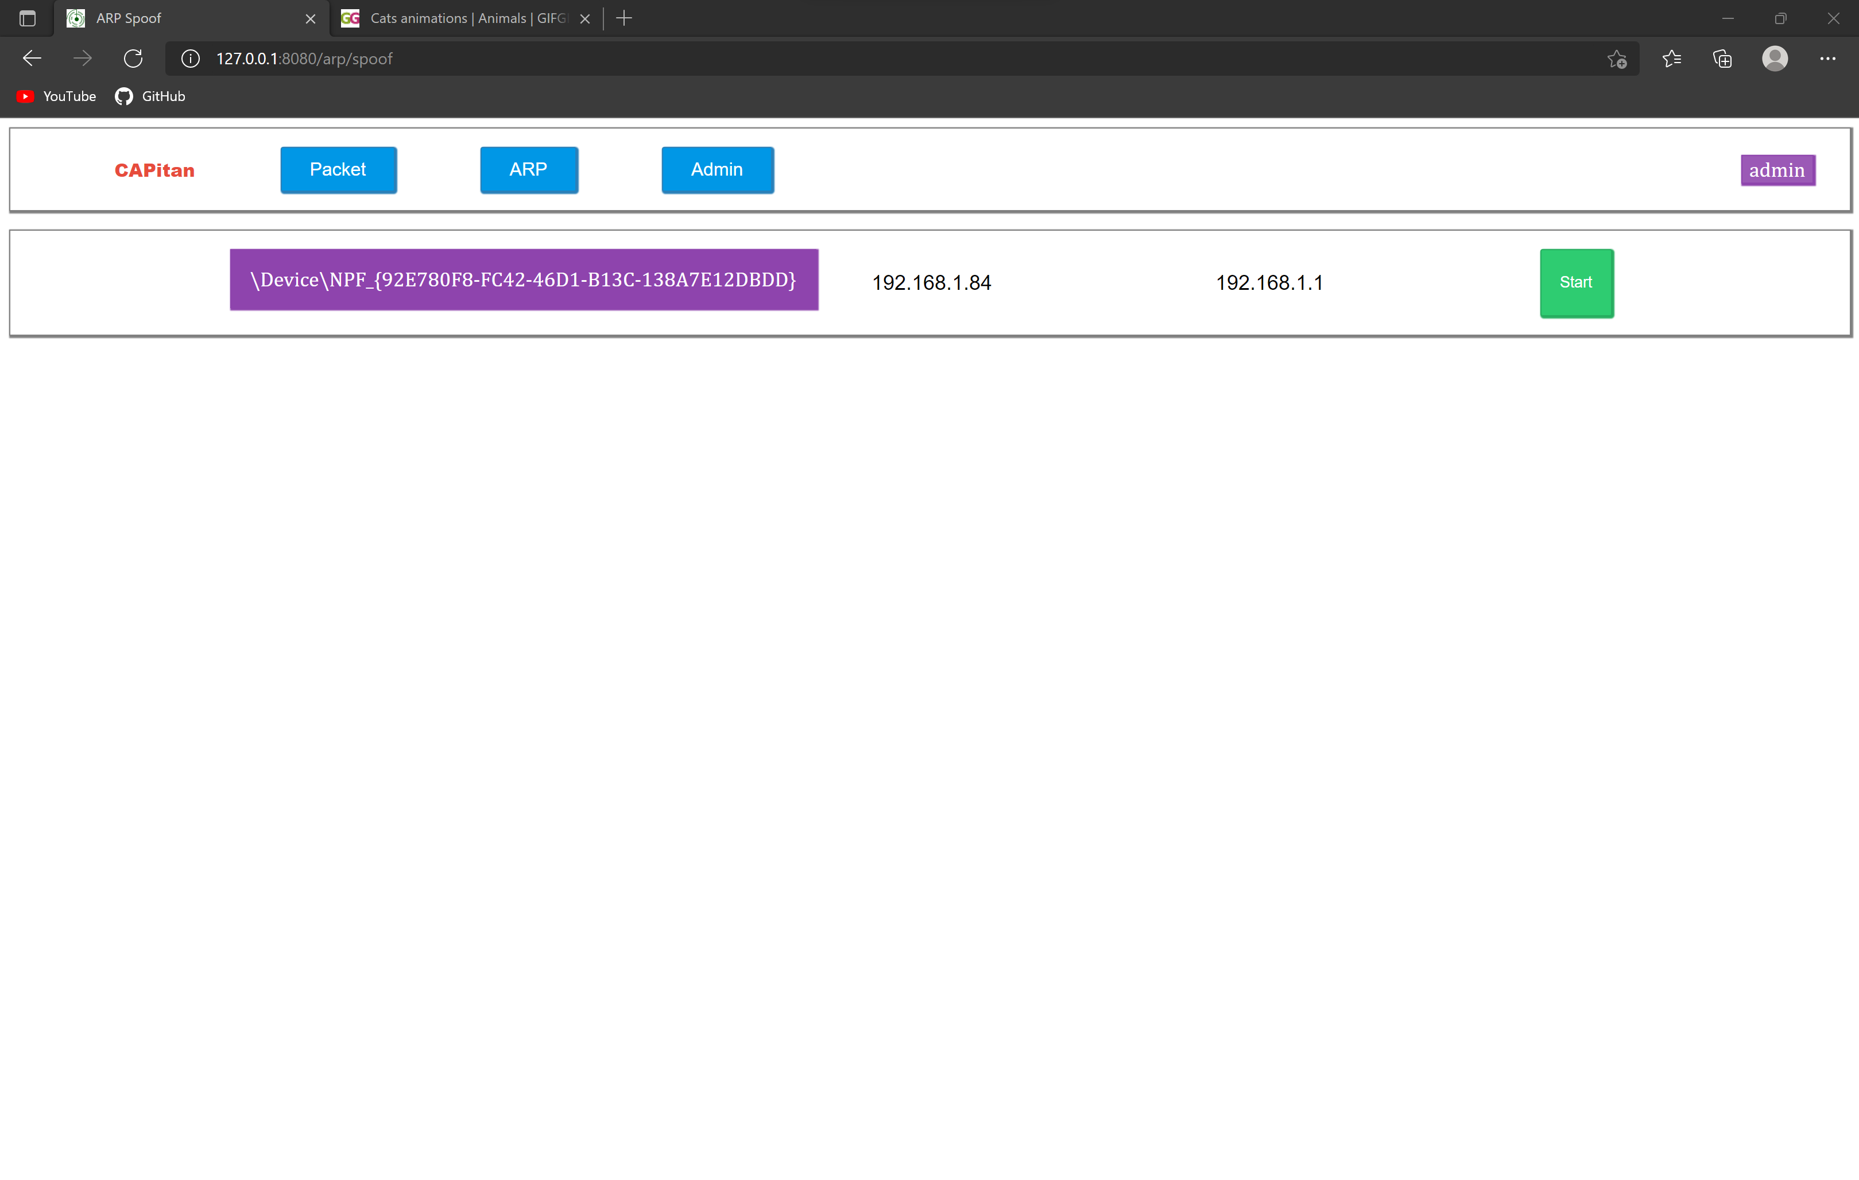Click the purple admin user badge

point(1777,170)
